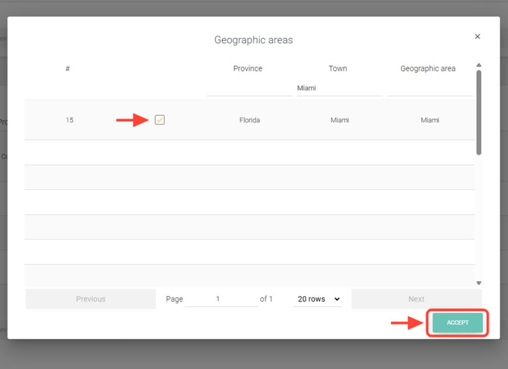Focus the Geographic area filter input
The height and width of the screenshot is (369, 508).
point(429,88)
